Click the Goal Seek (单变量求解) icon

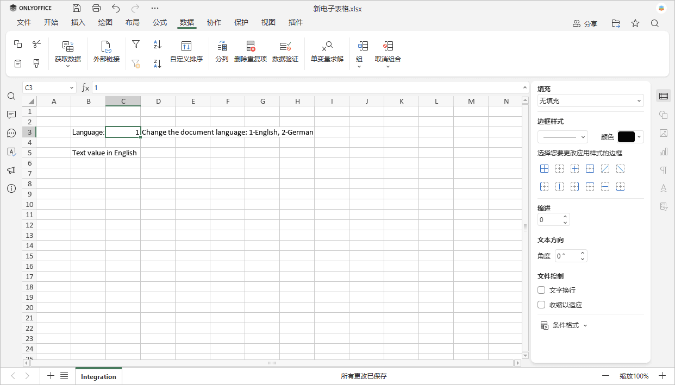(327, 46)
